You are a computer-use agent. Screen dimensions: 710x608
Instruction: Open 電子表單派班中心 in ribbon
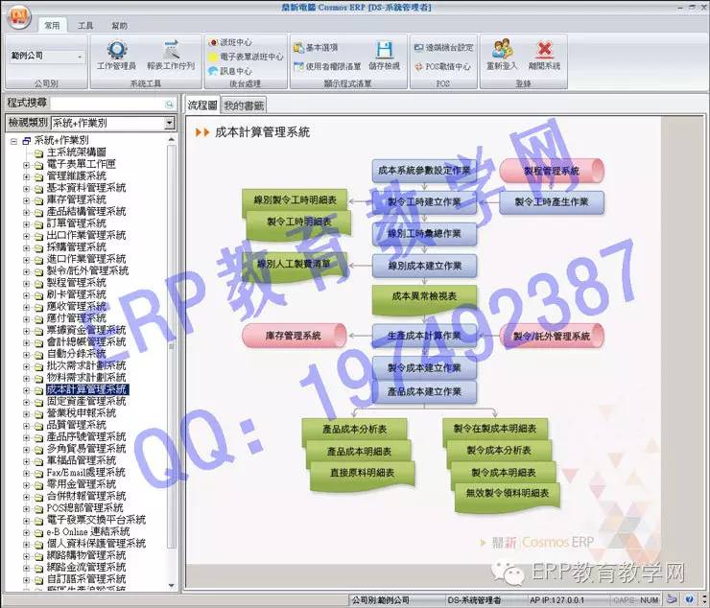click(x=246, y=57)
